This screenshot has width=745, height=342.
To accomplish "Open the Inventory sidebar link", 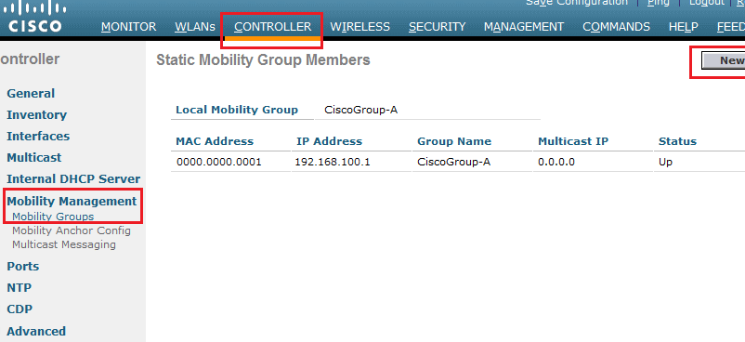I will pyautogui.click(x=36, y=114).
